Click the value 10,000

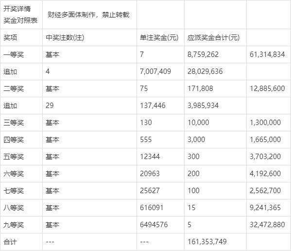click(x=198, y=123)
